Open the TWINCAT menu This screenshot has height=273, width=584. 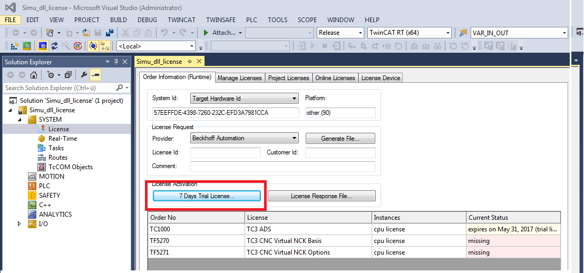[181, 19]
